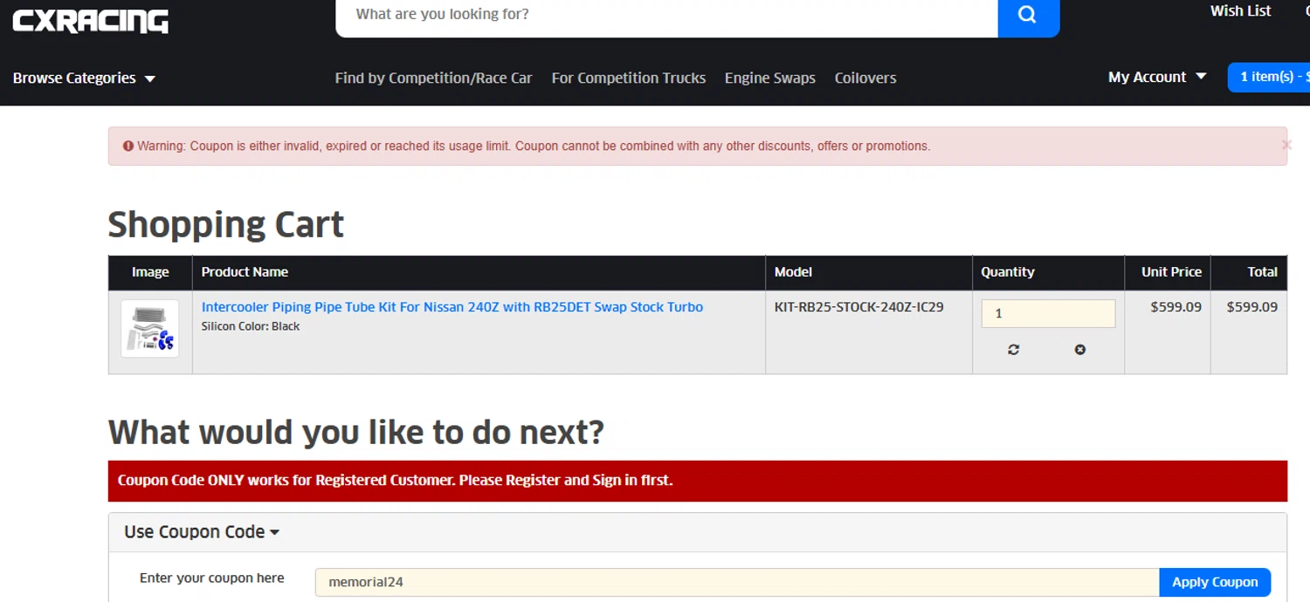Go to Find by Competition/Race Car
This screenshot has height=602, width=1310.
coord(433,78)
